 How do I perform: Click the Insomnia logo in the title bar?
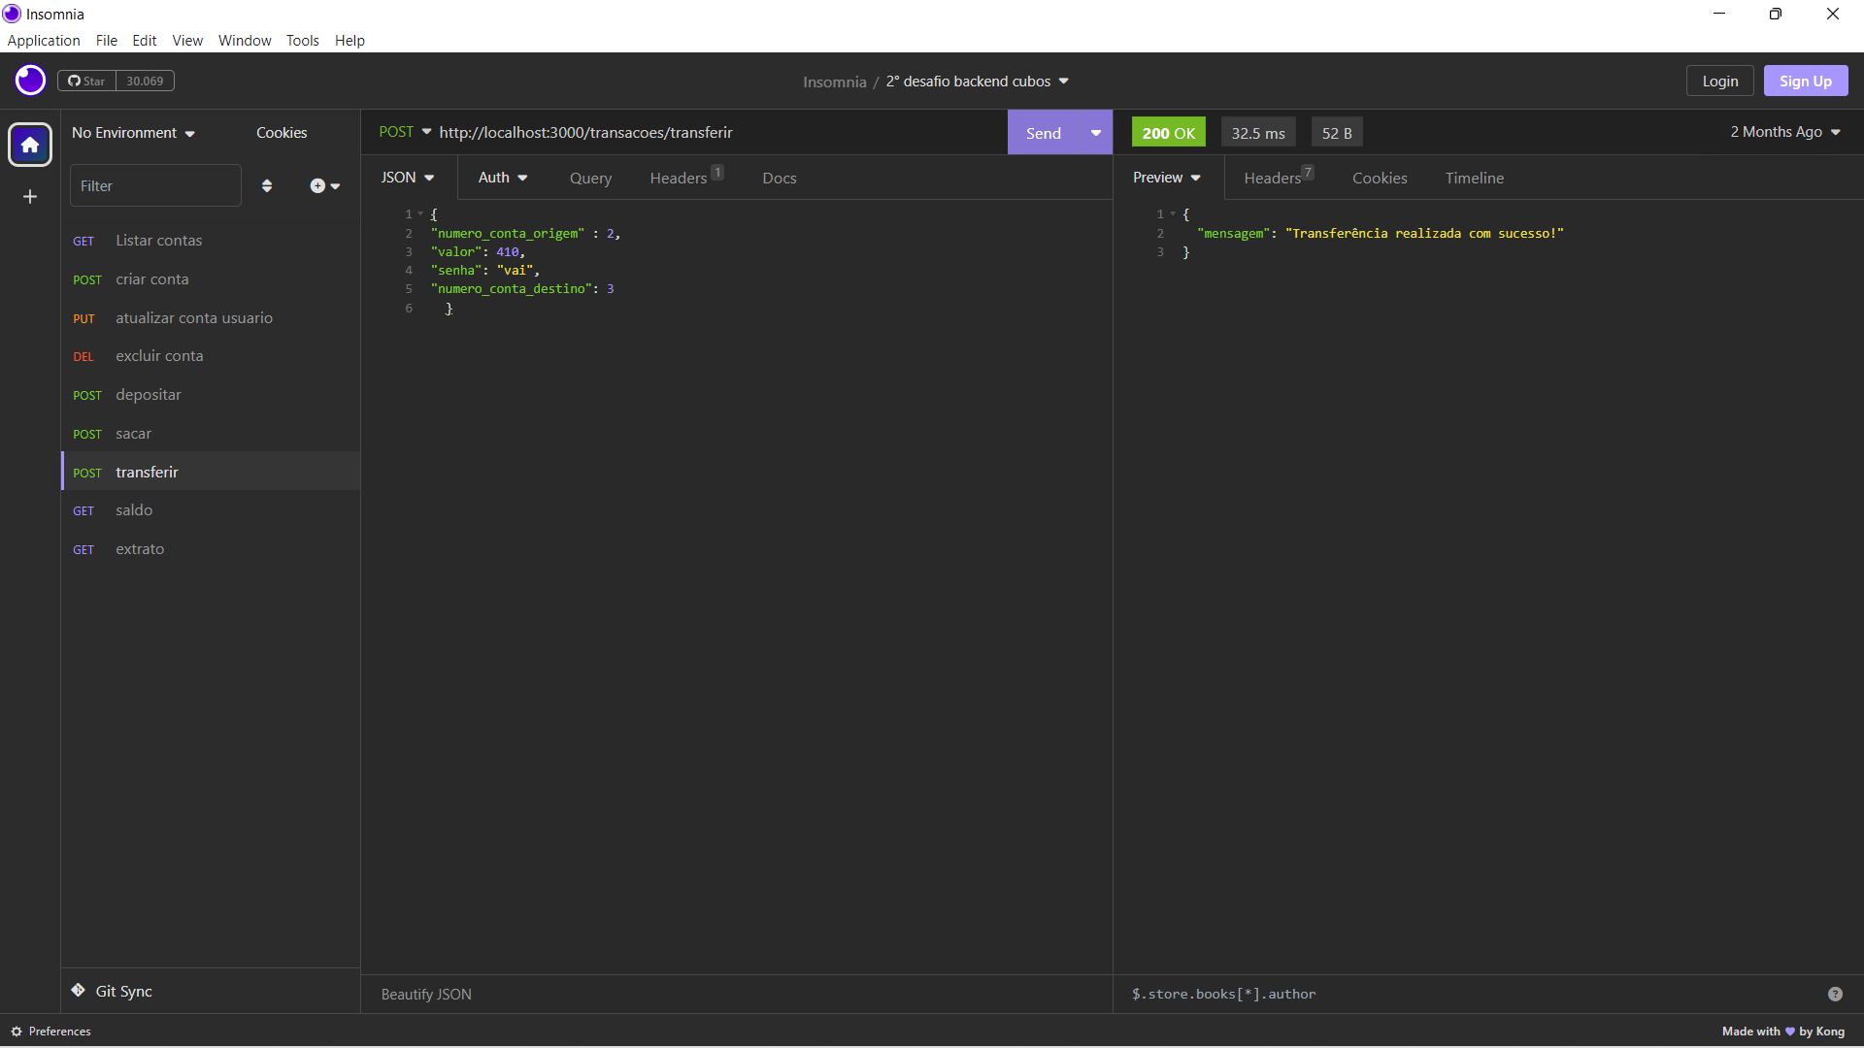pyautogui.click(x=12, y=14)
